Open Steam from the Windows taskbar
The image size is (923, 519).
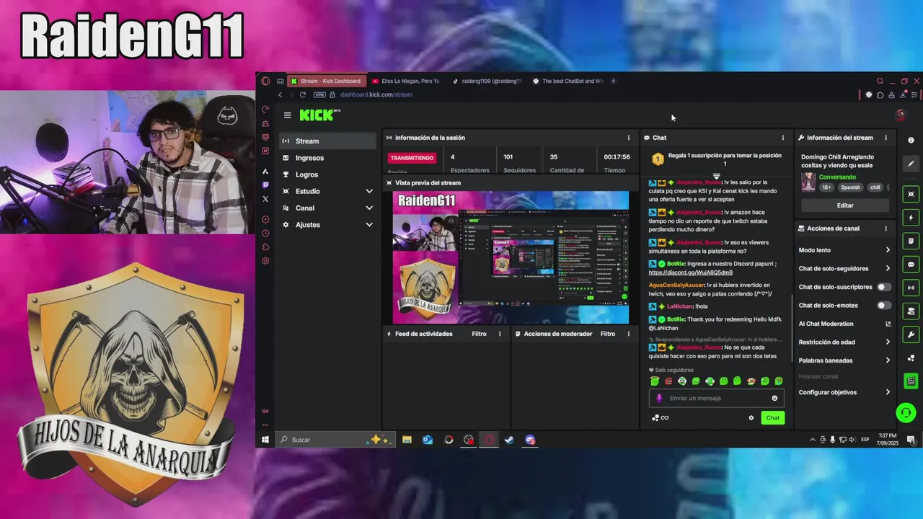click(509, 440)
